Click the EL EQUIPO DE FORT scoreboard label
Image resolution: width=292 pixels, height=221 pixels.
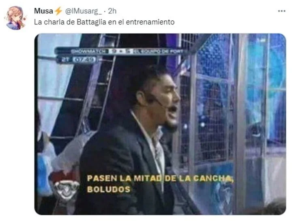pyautogui.click(x=158, y=51)
